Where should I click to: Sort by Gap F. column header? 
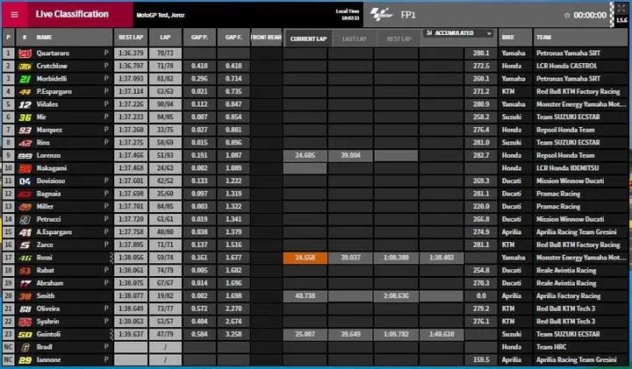coord(233,38)
